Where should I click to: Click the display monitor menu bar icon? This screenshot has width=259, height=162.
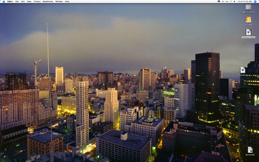219,1
